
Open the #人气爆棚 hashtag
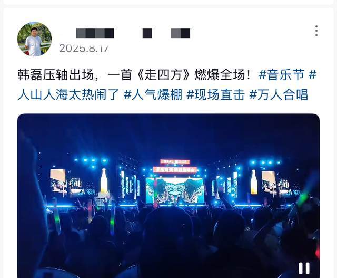153,94
